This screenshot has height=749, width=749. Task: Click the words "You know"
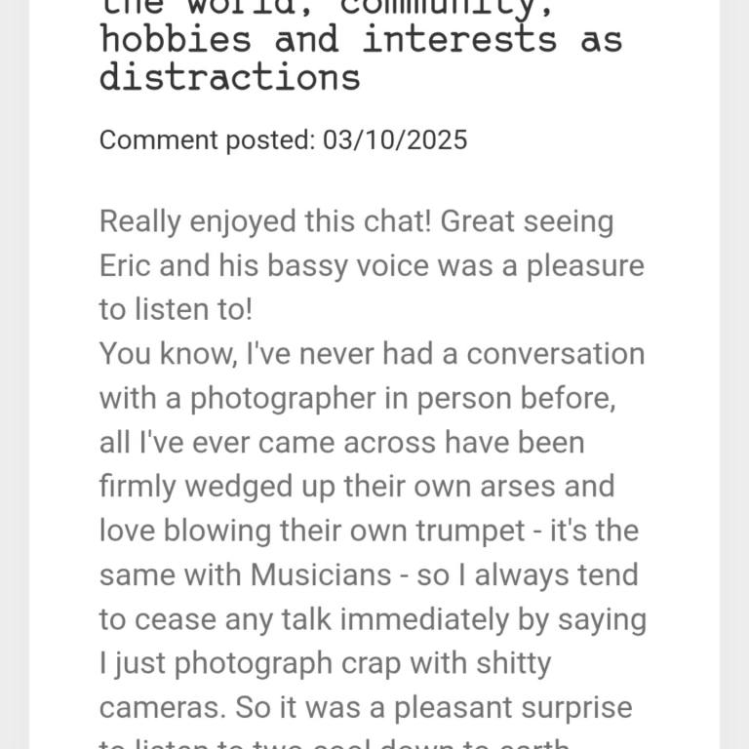162,353
